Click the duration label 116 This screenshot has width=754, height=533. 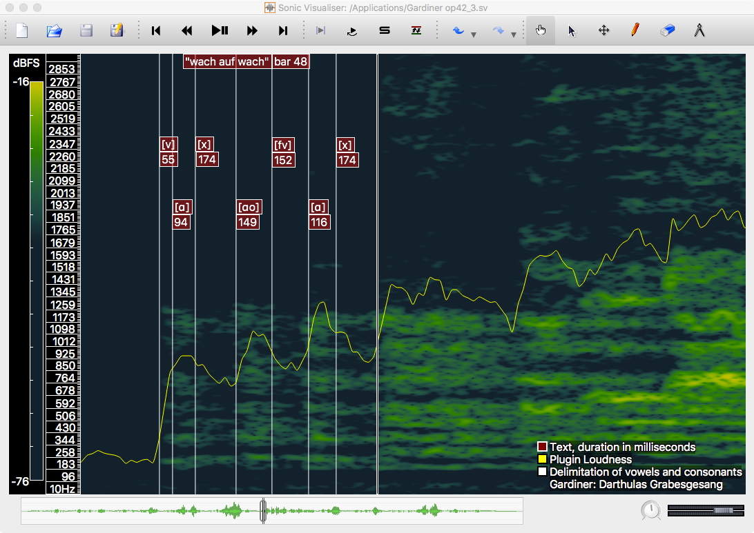click(x=319, y=222)
